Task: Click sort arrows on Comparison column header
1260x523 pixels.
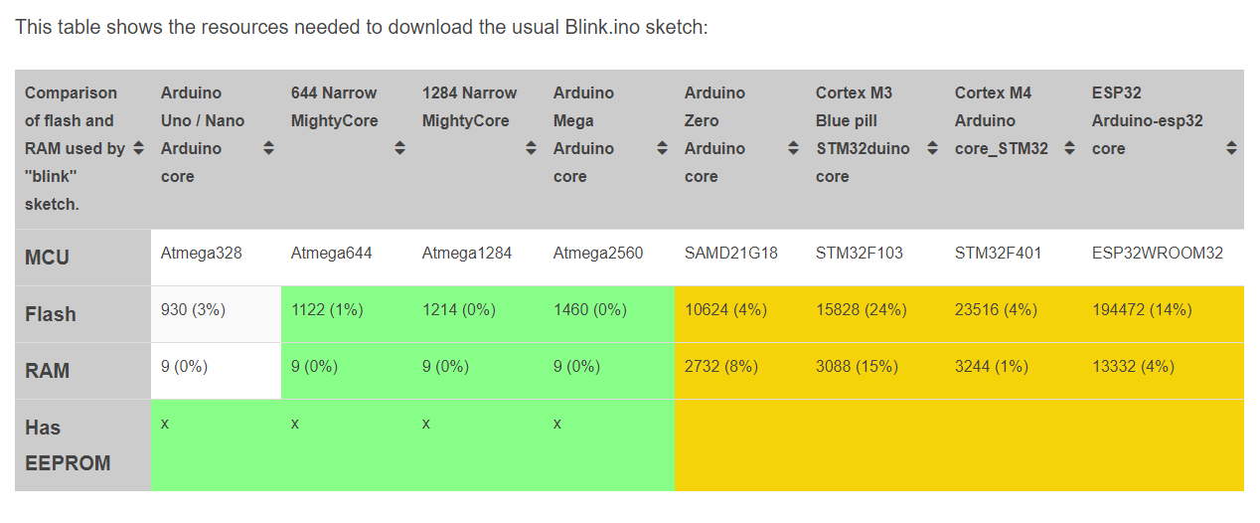Action: pyautogui.click(x=138, y=148)
